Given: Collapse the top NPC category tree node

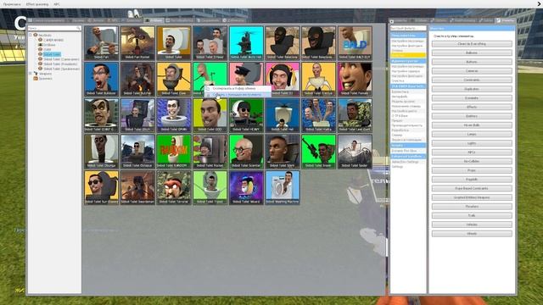Looking at the screenshot, I should coord(31,35).
